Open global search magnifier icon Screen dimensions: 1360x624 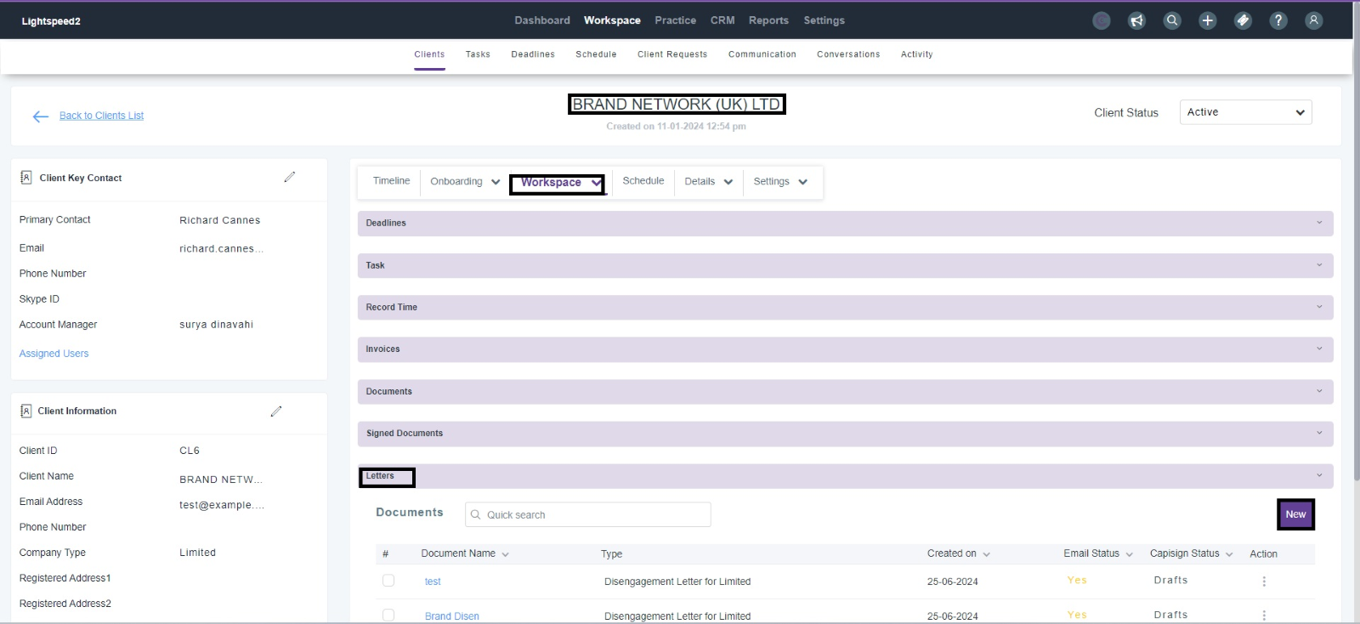click(x=1172, y=20)
